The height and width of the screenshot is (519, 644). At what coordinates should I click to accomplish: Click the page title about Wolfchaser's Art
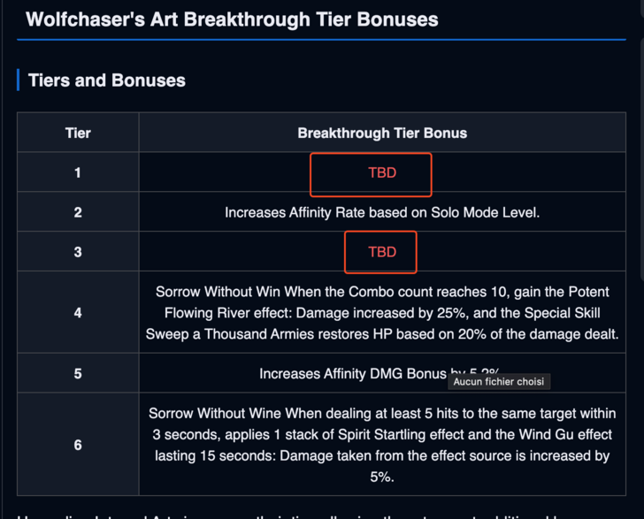(x=231, y=19)
